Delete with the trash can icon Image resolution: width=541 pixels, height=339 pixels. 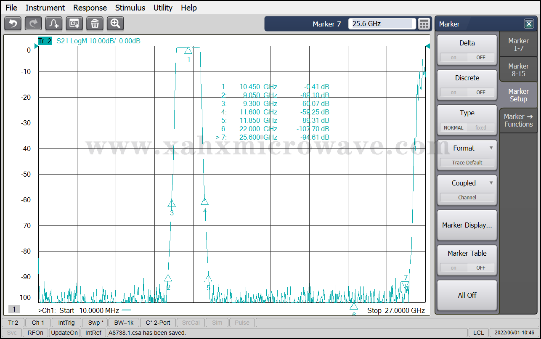[95, 24]
